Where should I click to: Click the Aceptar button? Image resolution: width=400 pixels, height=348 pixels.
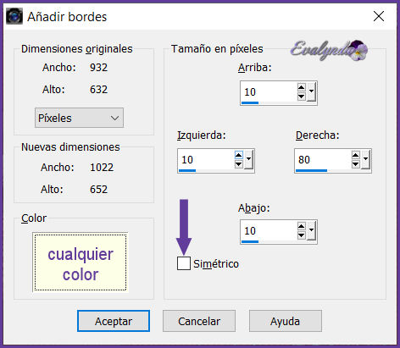pos(114,321)
